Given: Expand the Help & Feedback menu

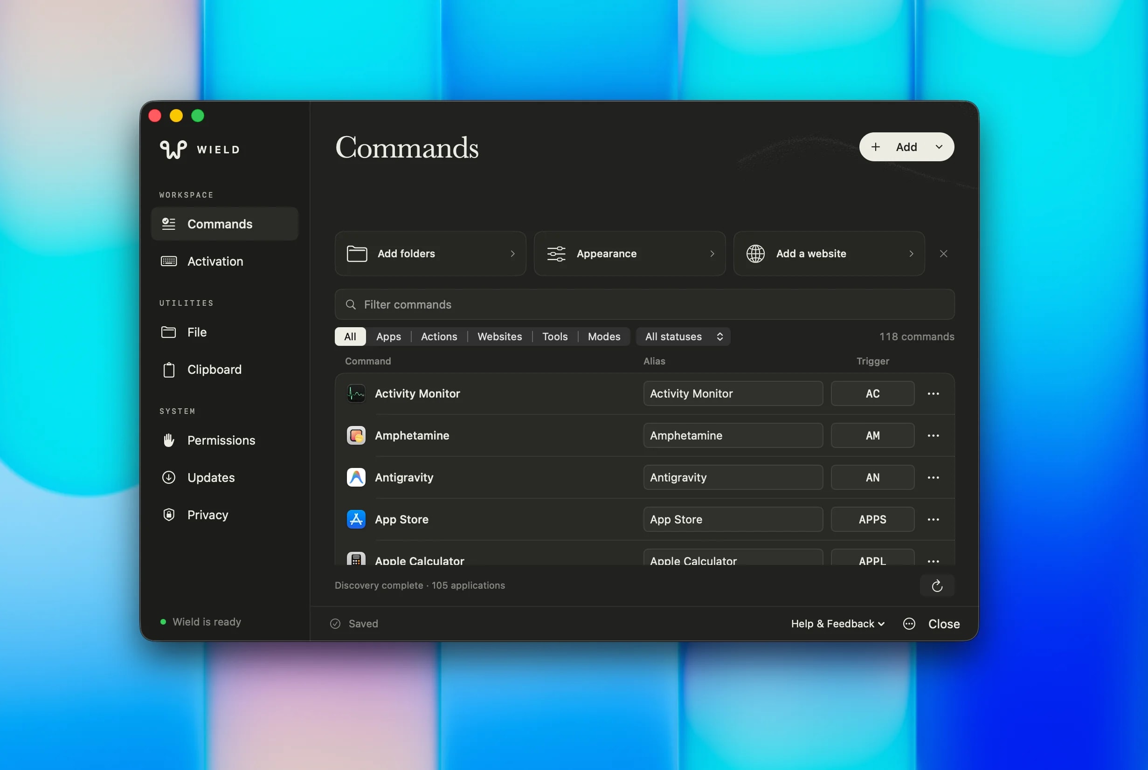Looking at the screenshot, I should (x=837, y=624).
